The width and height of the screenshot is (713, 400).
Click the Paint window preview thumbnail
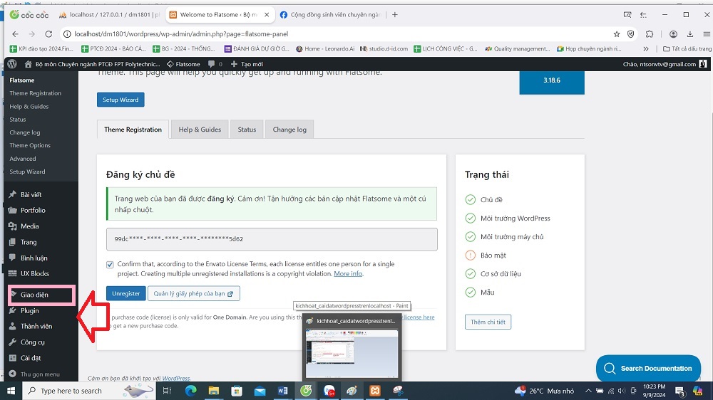pyautogui.click(x=352, y=354)
